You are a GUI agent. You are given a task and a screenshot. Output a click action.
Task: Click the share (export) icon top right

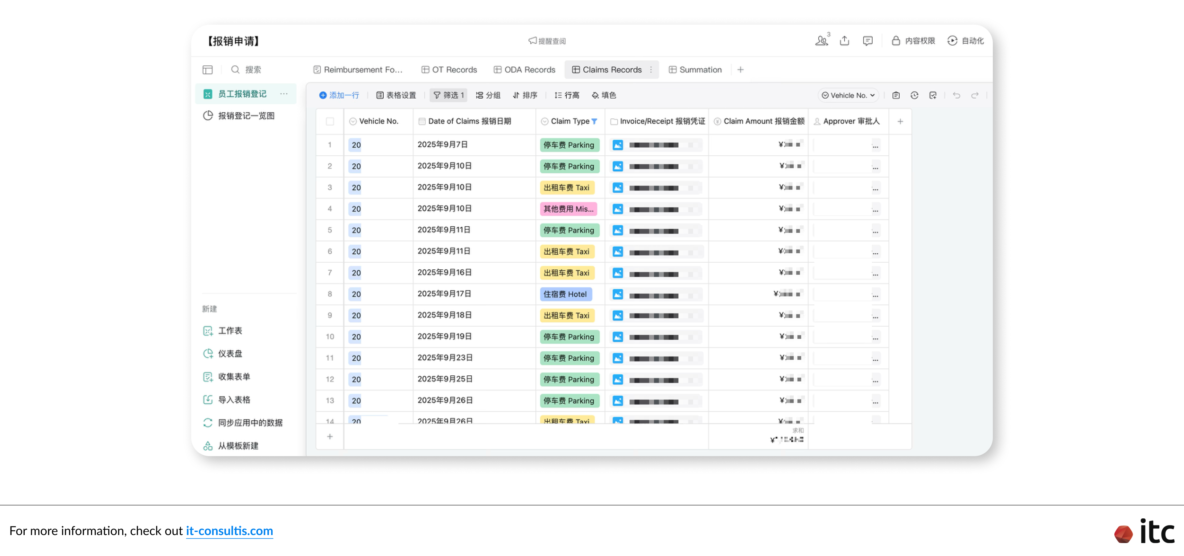pyautogui.click(x=845, y=40)
